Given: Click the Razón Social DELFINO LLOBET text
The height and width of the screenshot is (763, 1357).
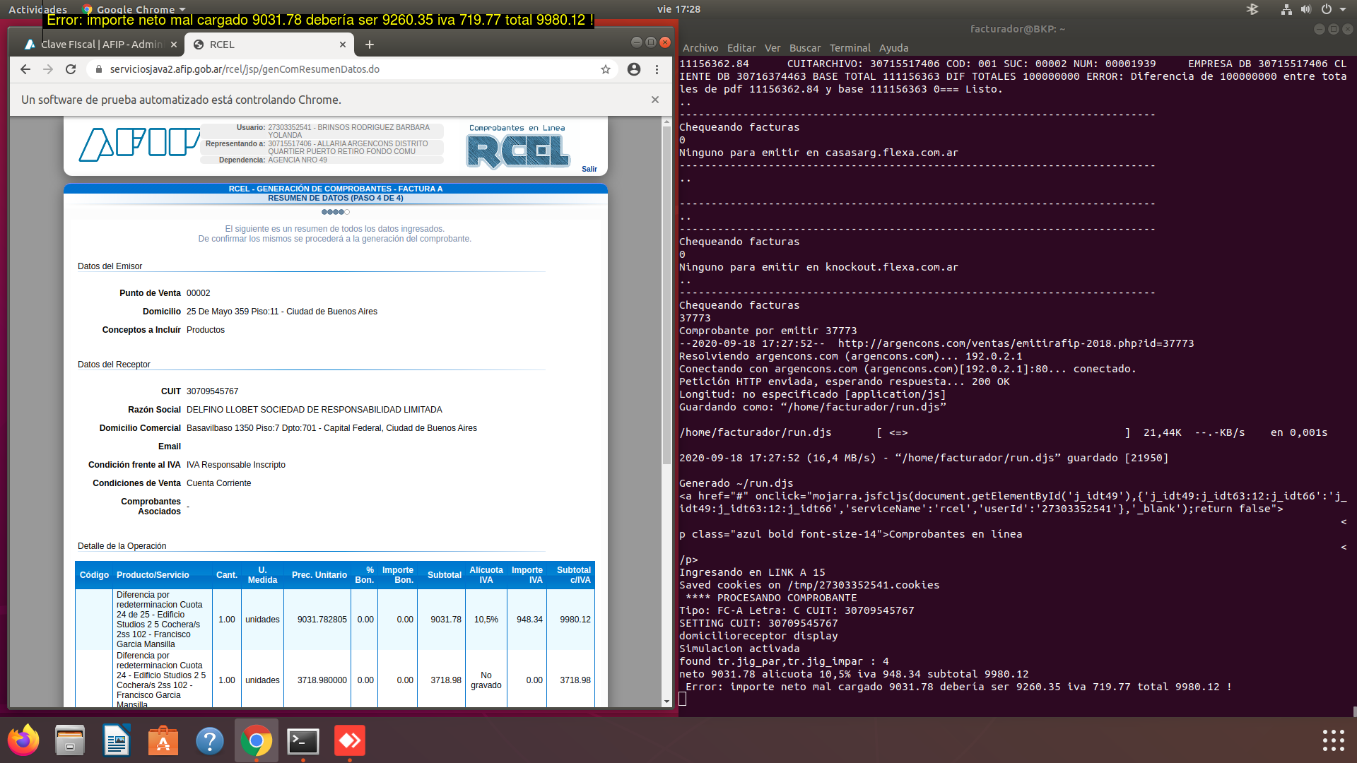Looking at the screenshot, I should (314, 410).
